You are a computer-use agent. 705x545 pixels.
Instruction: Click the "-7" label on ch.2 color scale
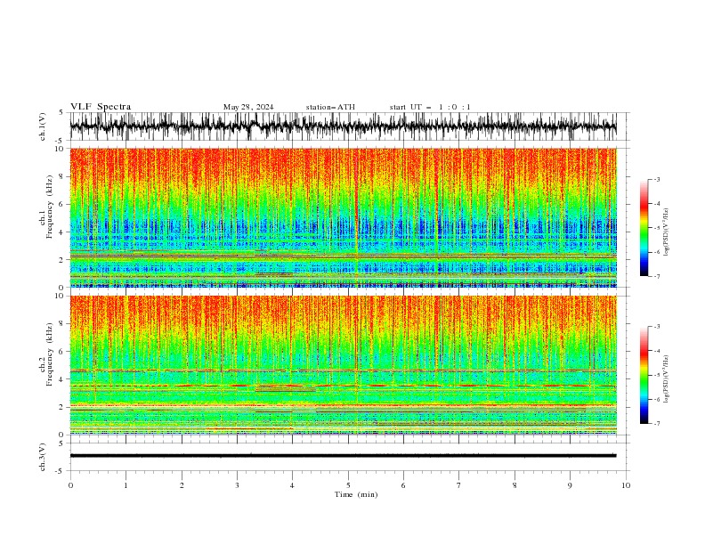(x=656, y=424)
